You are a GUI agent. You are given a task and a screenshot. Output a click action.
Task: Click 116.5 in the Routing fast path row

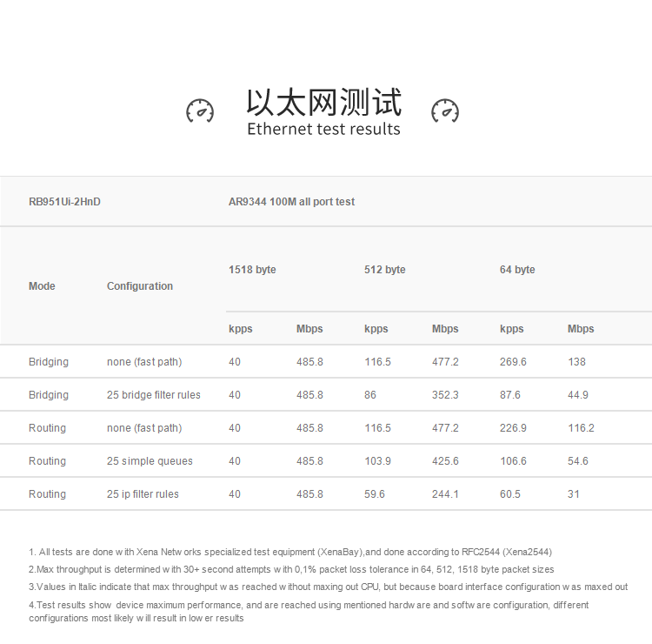377,428
